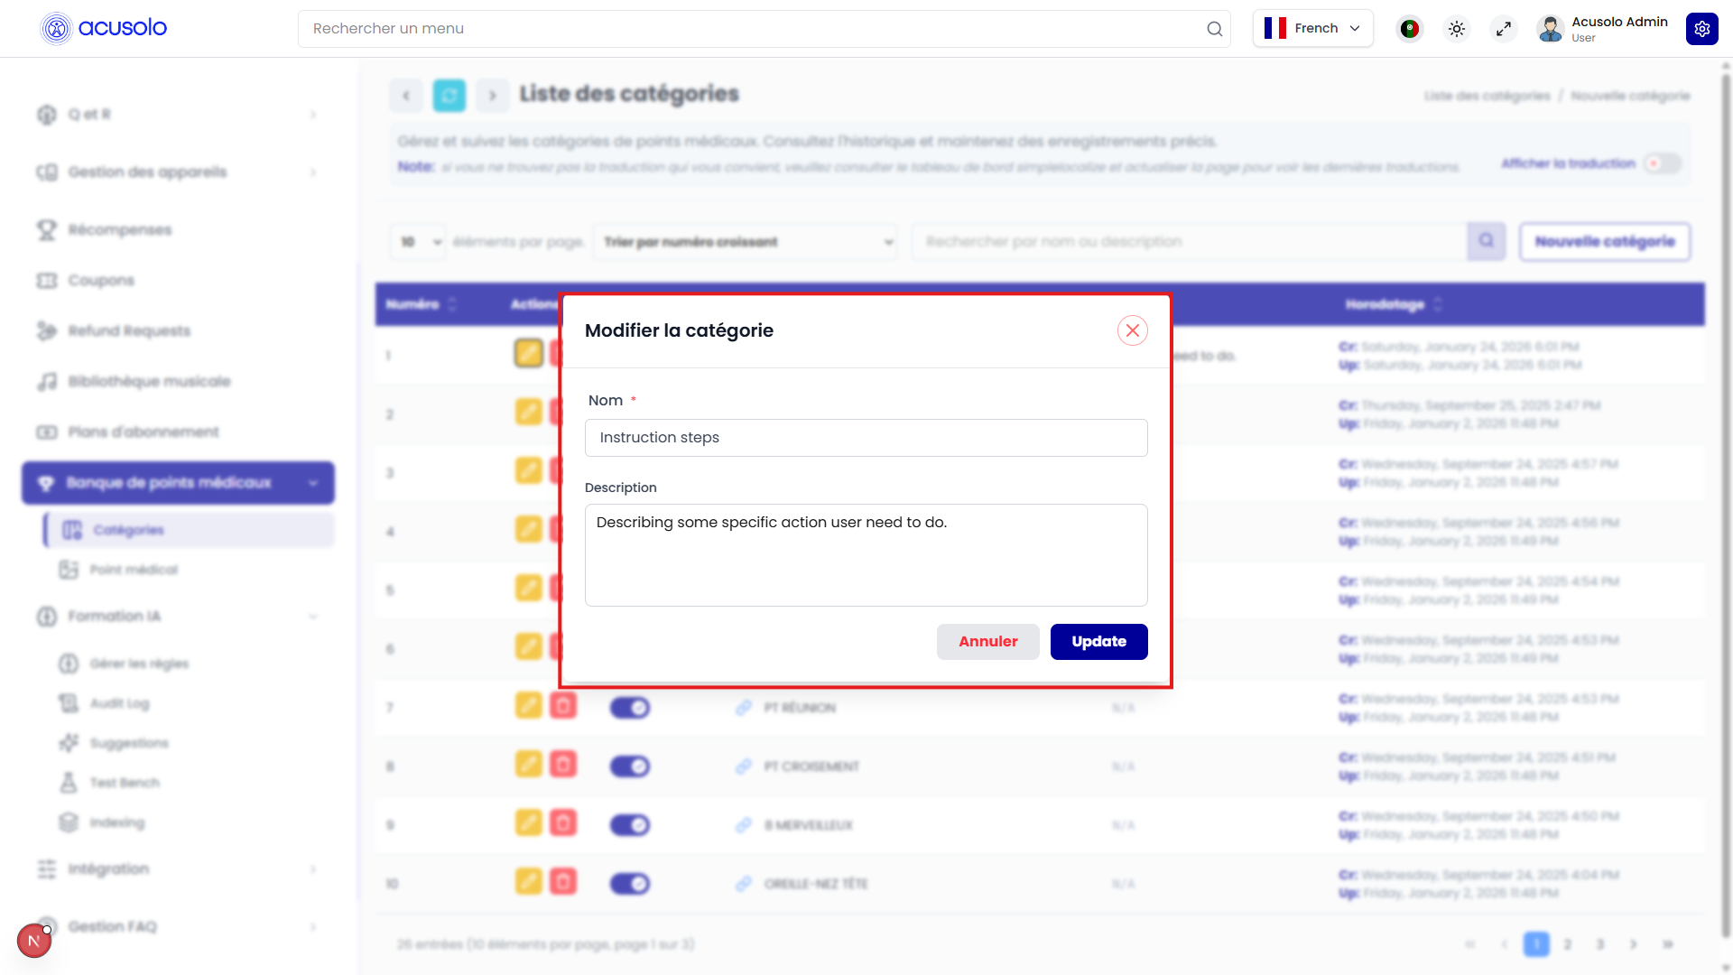Click the delete trash icon in row 8

click(563, 765)
